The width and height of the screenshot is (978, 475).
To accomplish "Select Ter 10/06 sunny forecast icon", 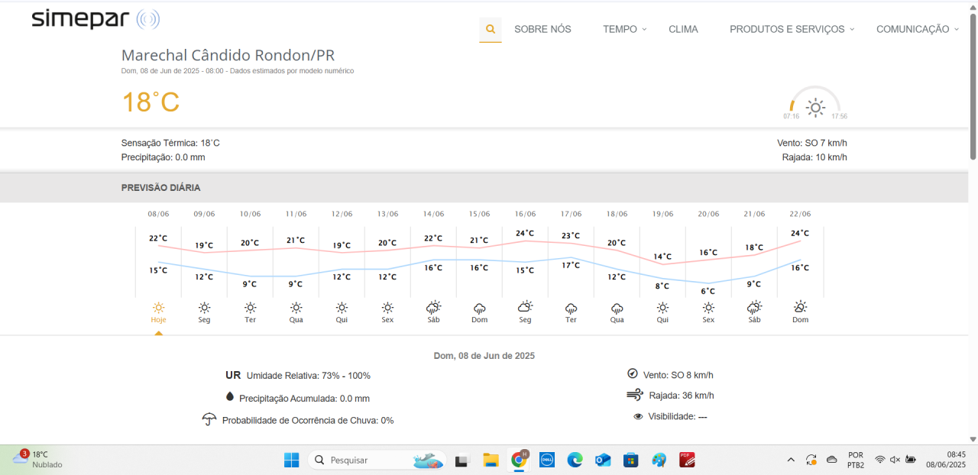I will tap(250, 308).
